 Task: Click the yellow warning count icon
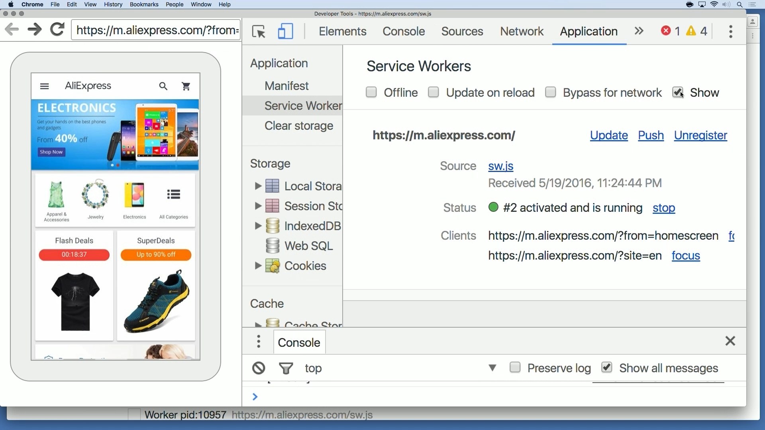(x=691, y=31)
